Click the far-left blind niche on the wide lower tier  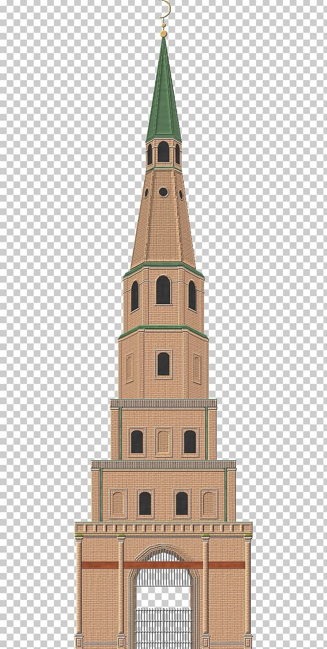click(118, 504)
